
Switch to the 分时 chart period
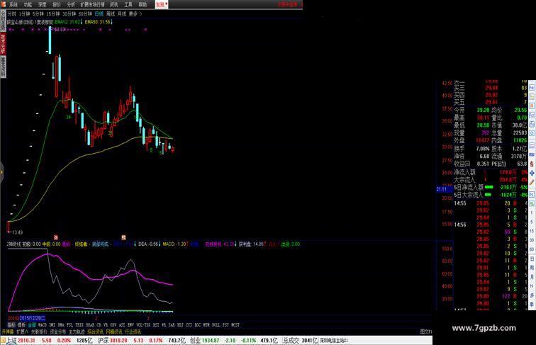(x=12, y=14)
